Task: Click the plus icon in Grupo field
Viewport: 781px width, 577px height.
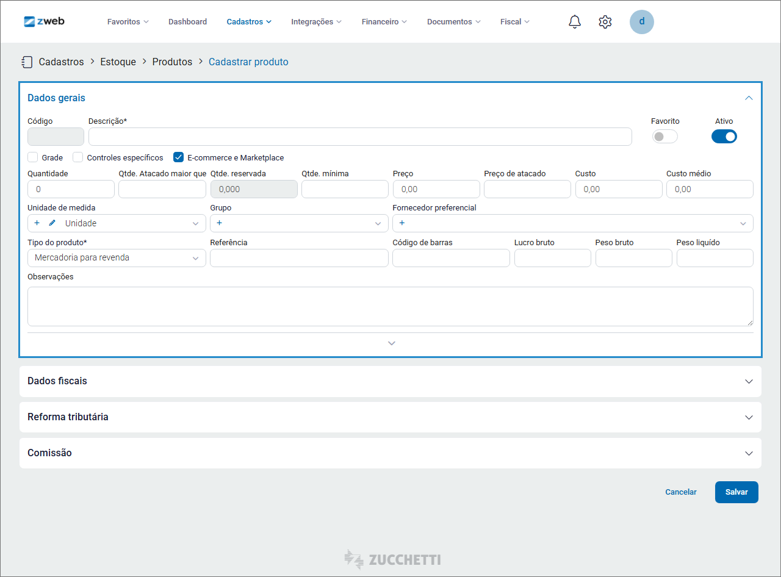Action: pos(219,223)
